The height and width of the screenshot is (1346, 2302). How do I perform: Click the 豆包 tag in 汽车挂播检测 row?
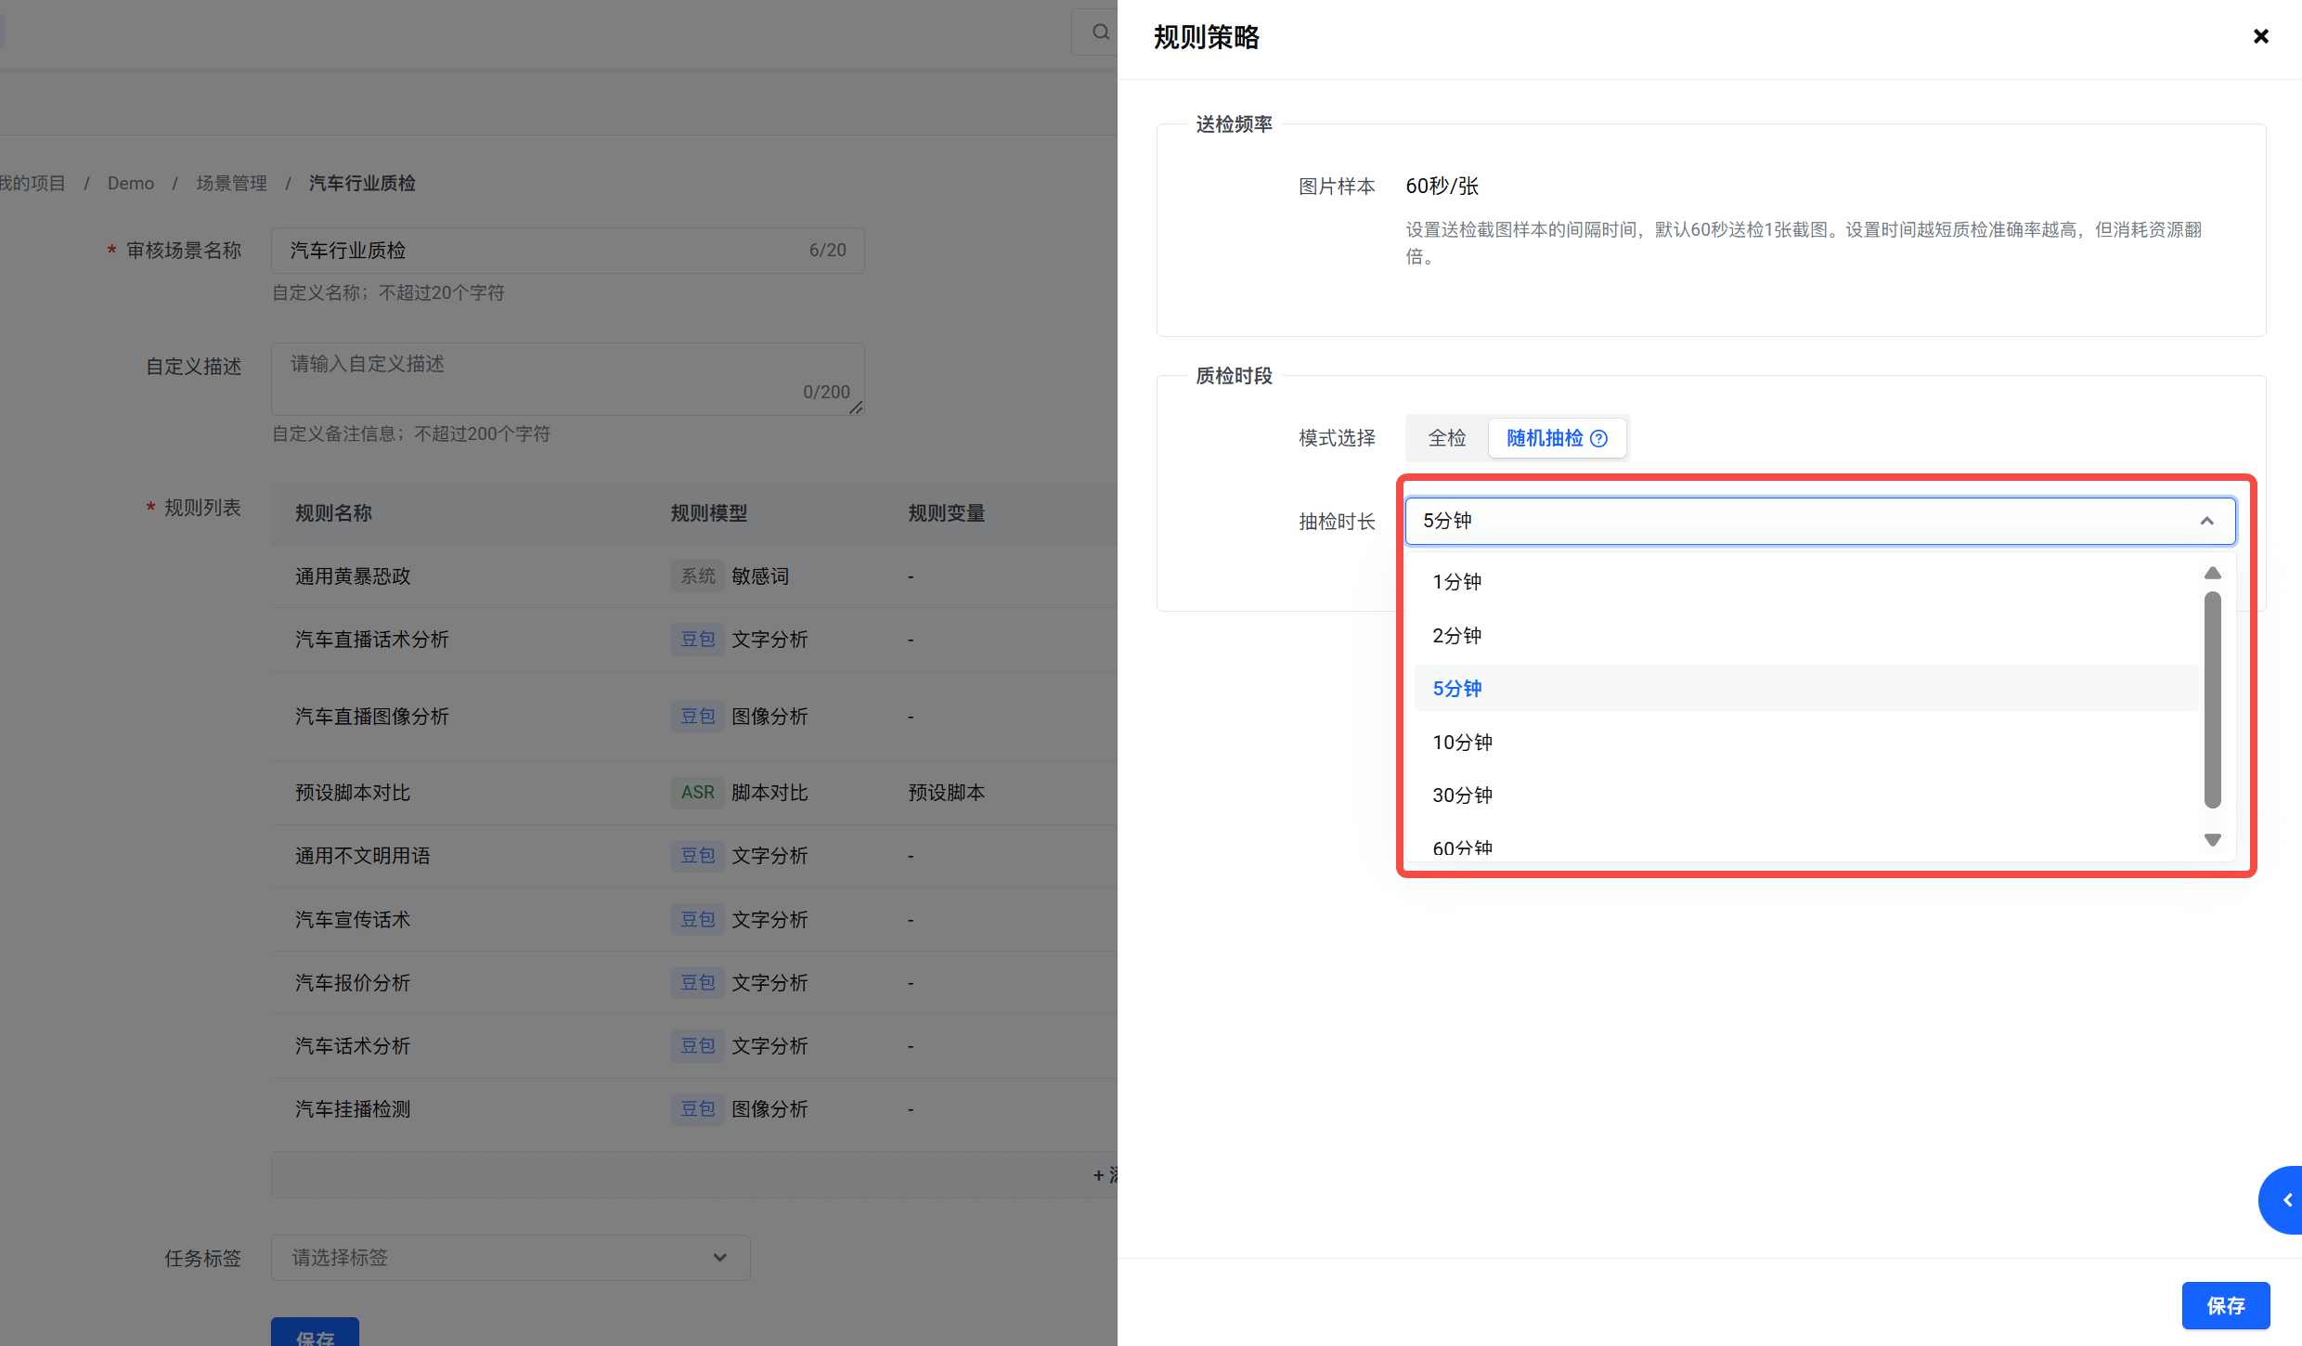(698, 1109)
